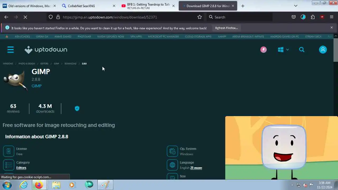This screenshot has height=190, width=338.
Task: Go to EDITORS breadcrumb
Action: [x=44, y=64]
